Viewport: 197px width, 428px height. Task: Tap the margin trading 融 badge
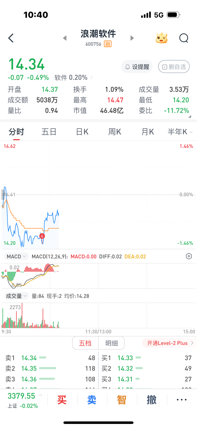pos(108,44)
